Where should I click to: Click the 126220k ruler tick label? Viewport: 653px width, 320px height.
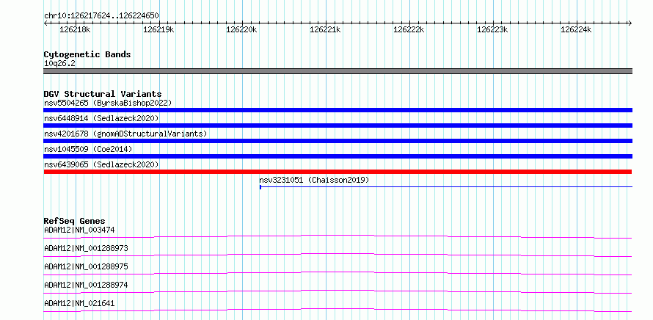[x=242, y=29]
